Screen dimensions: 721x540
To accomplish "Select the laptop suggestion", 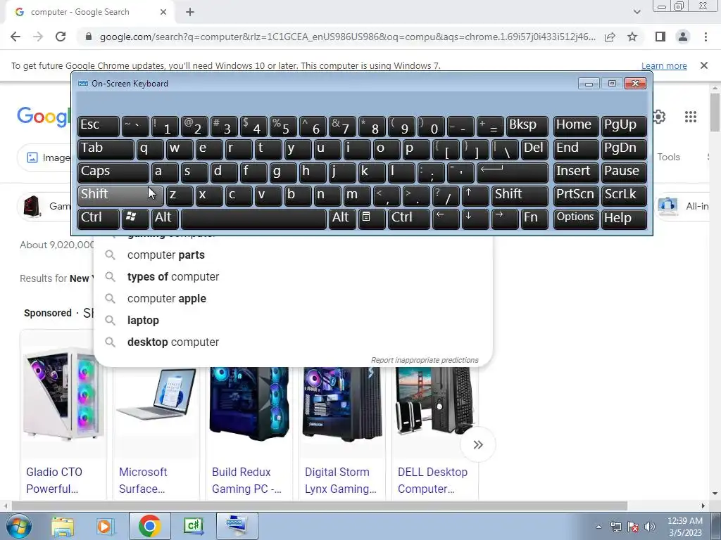I will point(293,321).
